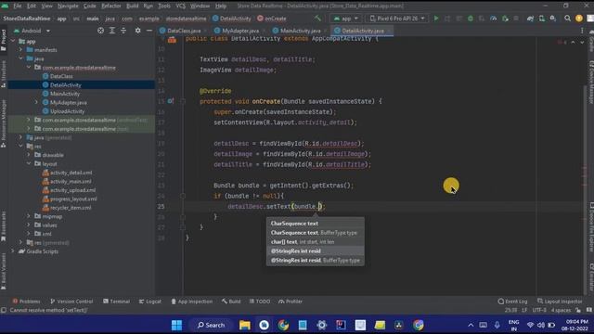Click Select Opened File target icon
Screen dimensions: 594x334
tap(100, 31)
